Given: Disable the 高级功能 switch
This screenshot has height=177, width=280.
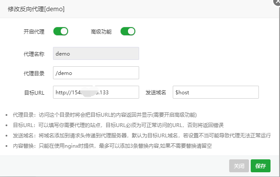Looking at the screenshot, I should tap(128, 31).
